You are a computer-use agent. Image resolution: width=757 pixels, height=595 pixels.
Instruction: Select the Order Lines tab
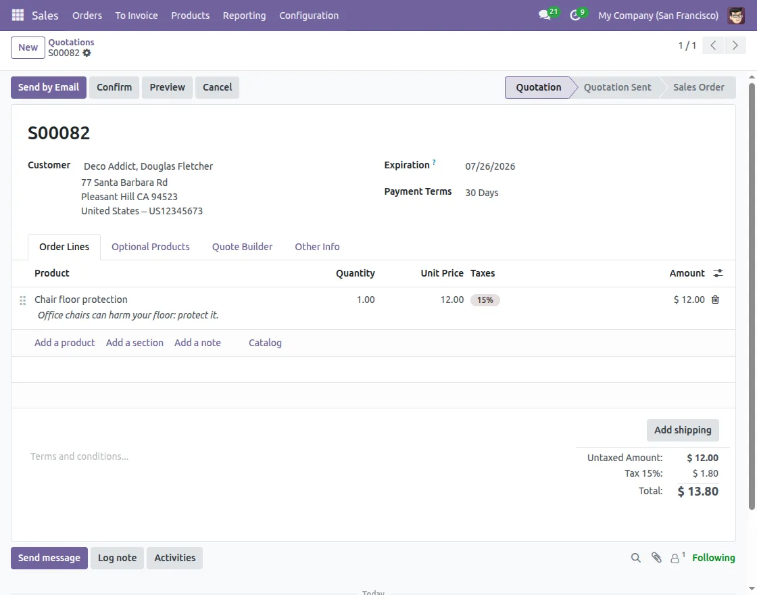point(64,247)
